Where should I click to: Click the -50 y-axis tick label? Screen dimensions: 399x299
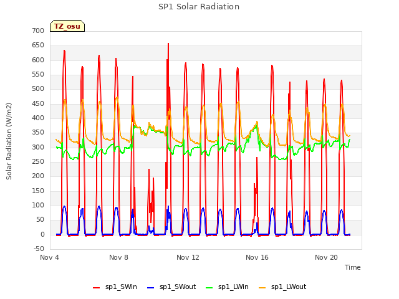tap(39, 249)
